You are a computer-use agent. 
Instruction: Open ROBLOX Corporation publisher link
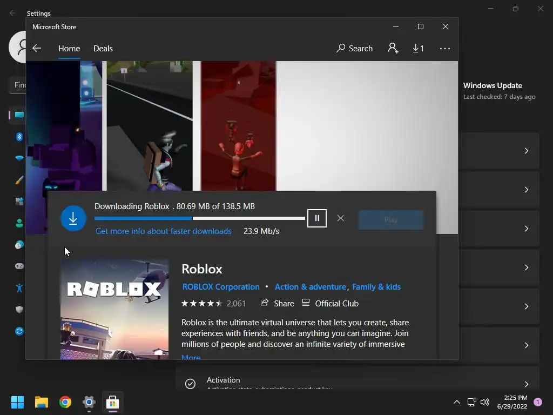221,287
